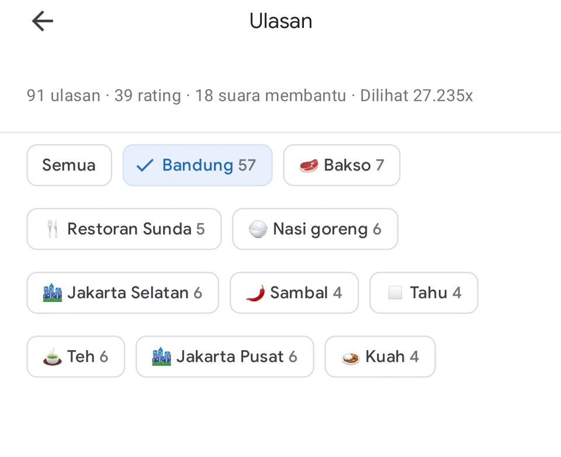This screenshot has height=457, width=561.
Task: Select the Jakarta Pusat 6 filter chip
Action: (x=224, y=356)
